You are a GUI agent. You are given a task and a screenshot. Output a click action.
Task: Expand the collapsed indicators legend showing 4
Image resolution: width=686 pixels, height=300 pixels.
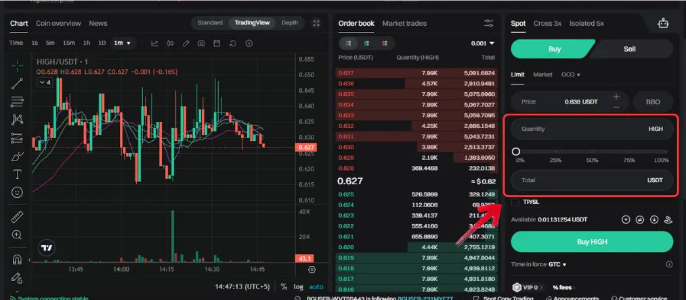(45, 82)
